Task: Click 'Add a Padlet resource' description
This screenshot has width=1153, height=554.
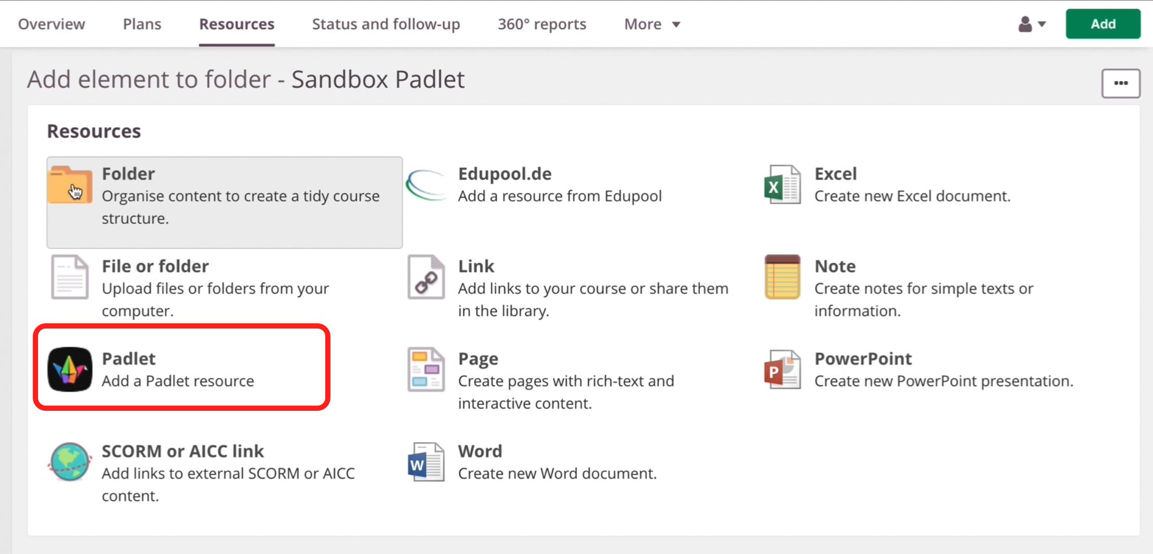Action: coord(178,381)
